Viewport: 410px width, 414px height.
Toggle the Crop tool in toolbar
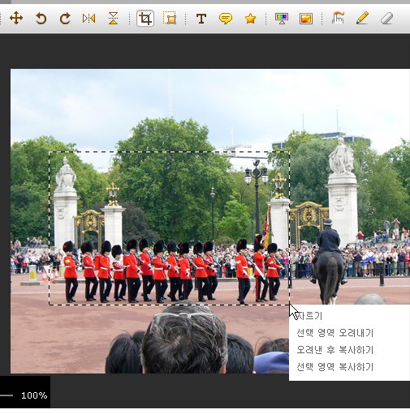(x=145, y=19)
